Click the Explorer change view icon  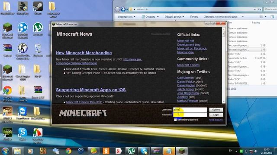click(x=261, y=17)
